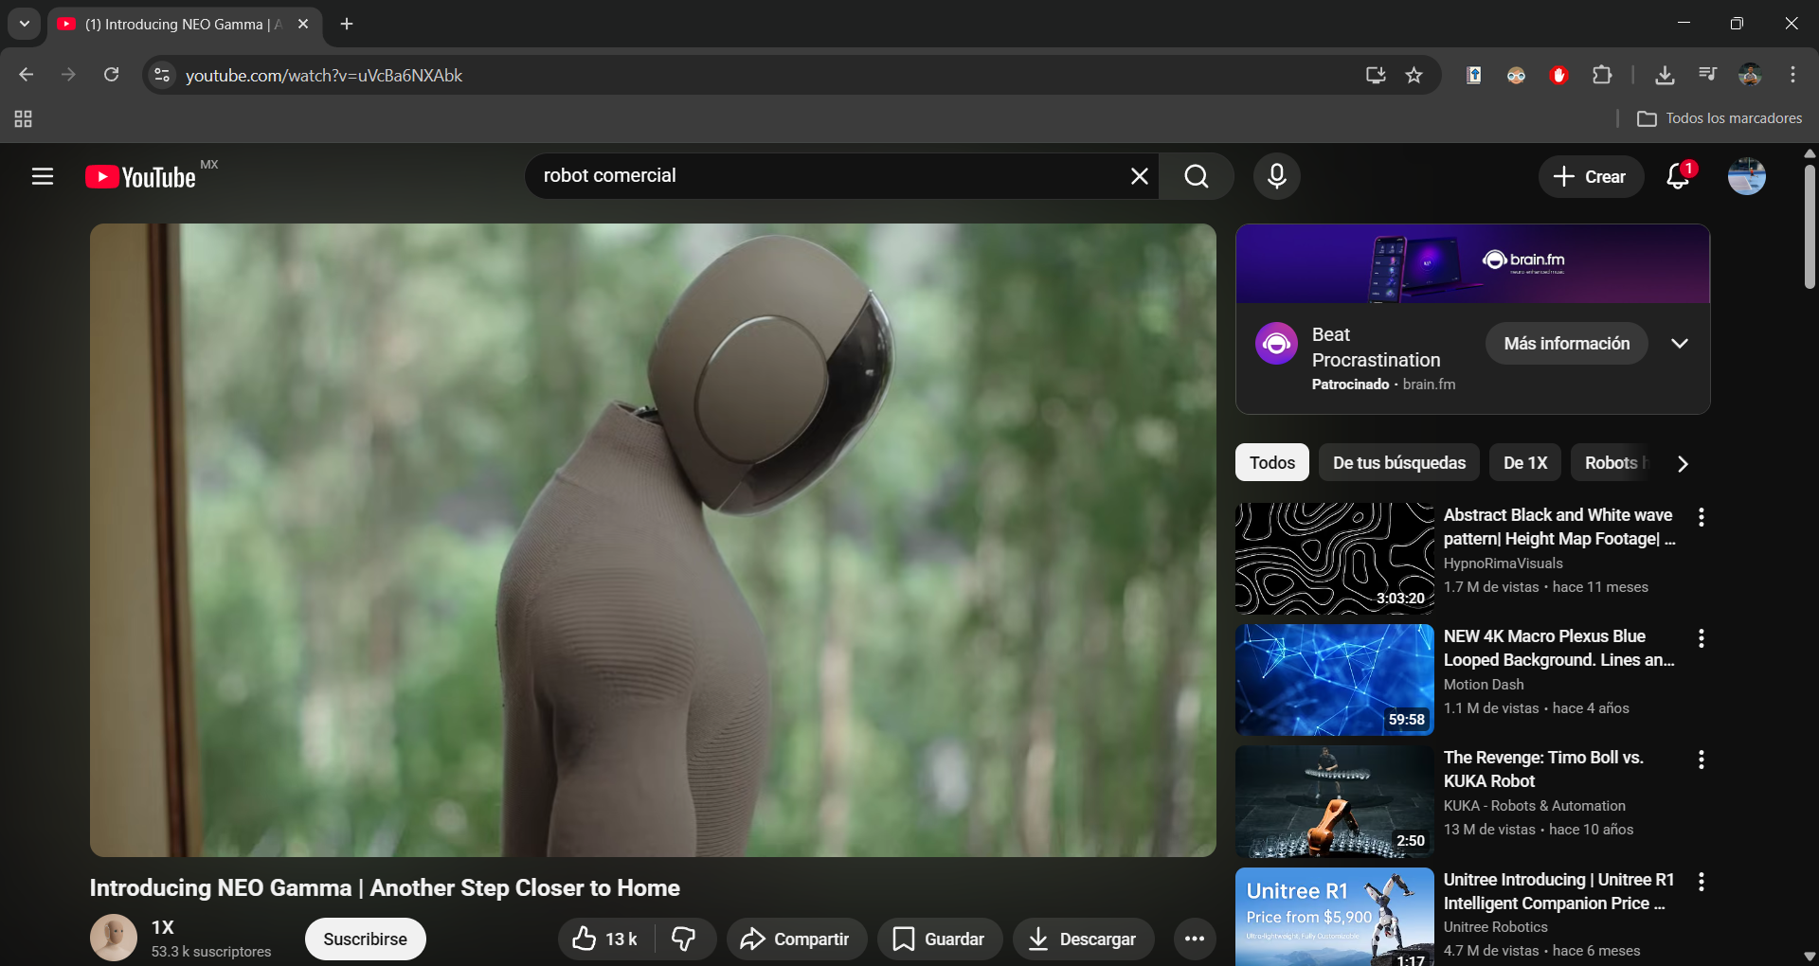This screenshot has width=1819, height=966.
Task: Open the face avatar extension icon
Action: (x=1517, y=75)
